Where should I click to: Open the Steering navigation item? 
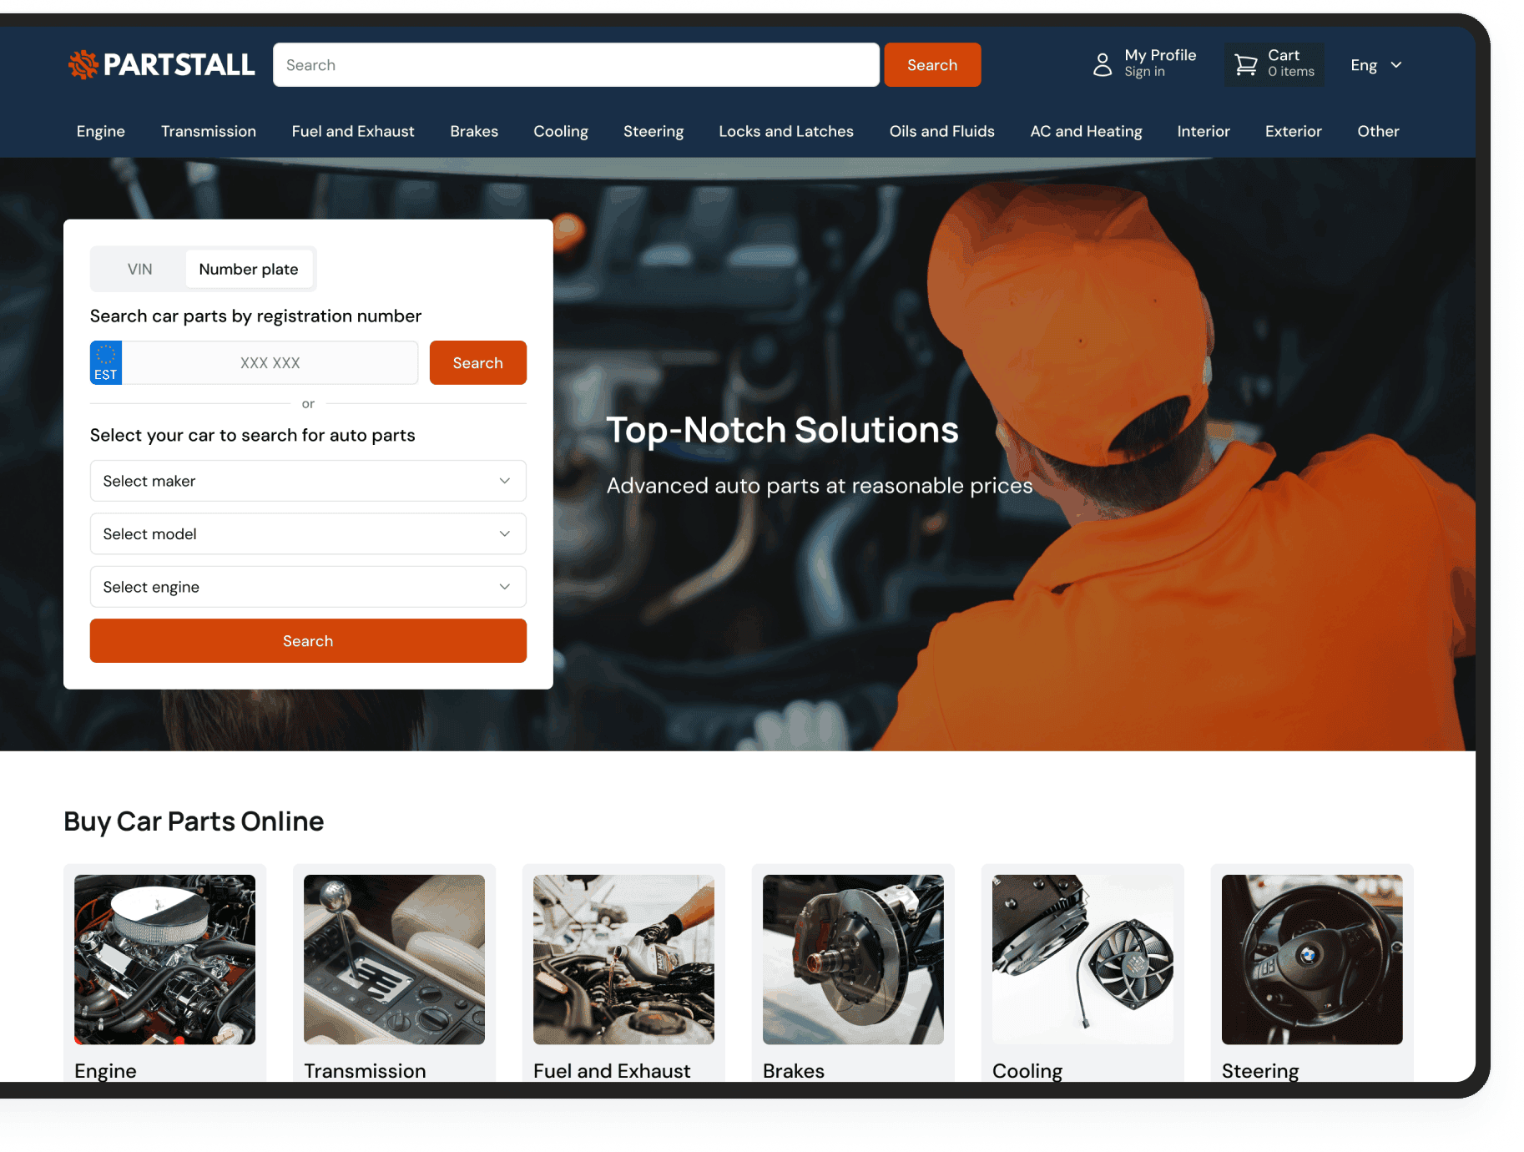(654, 131)
